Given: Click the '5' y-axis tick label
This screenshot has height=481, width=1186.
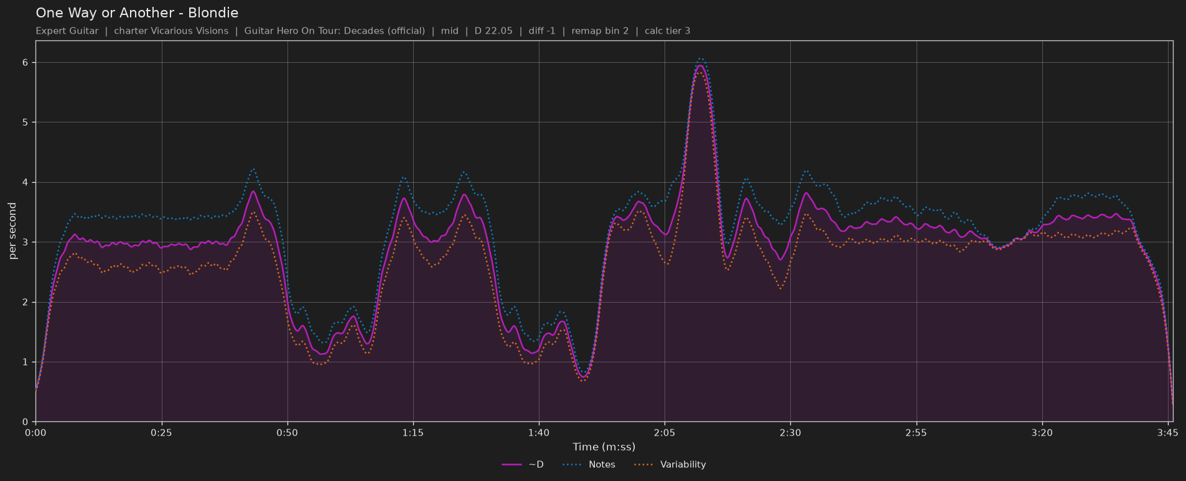Looking at the screenshot, I should [26, 122].
